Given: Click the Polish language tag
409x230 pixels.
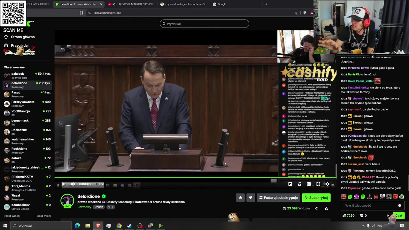Looking at the screenshot, I should click(x=99, y=207).
